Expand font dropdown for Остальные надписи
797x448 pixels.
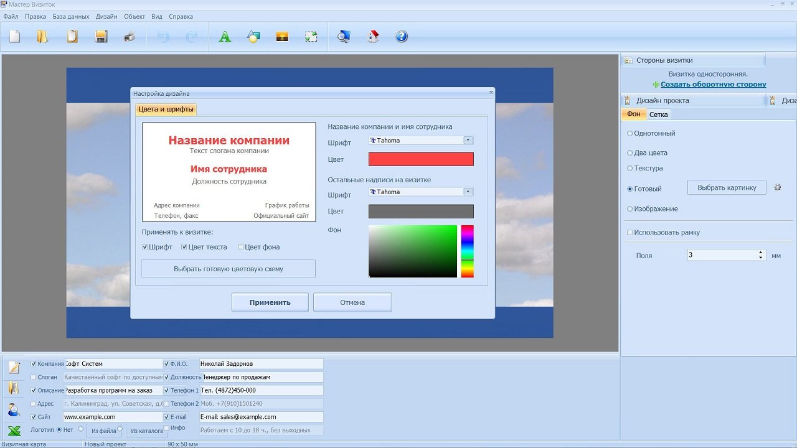pyautogui.click(x=468, y=192)
